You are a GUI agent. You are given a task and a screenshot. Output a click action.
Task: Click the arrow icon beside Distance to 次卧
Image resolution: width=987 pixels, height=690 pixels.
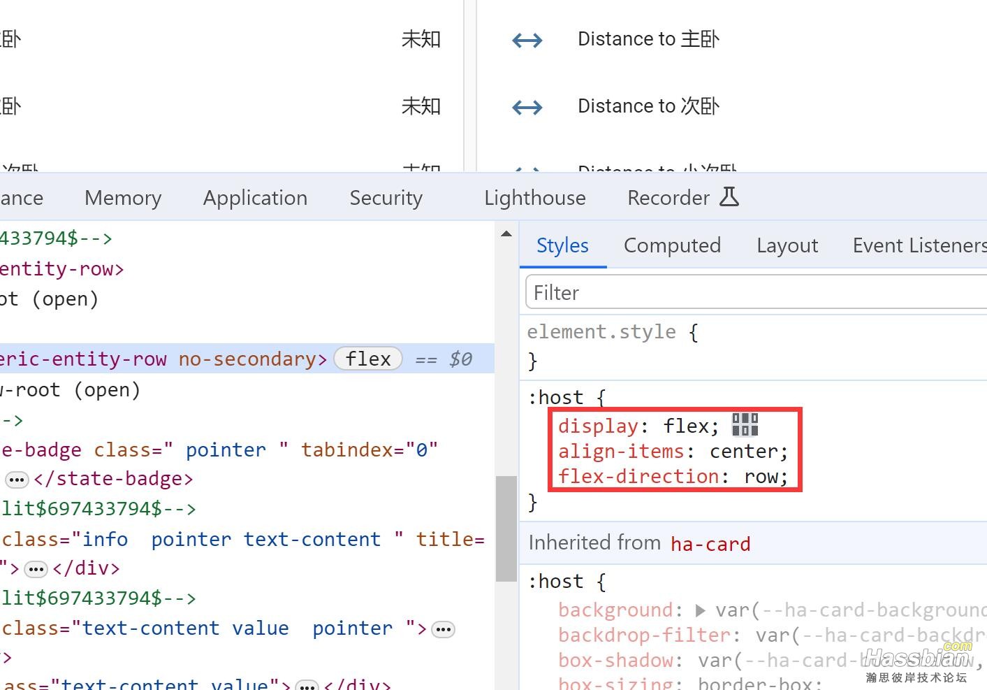pyautogui.click(x=527, y=108)
